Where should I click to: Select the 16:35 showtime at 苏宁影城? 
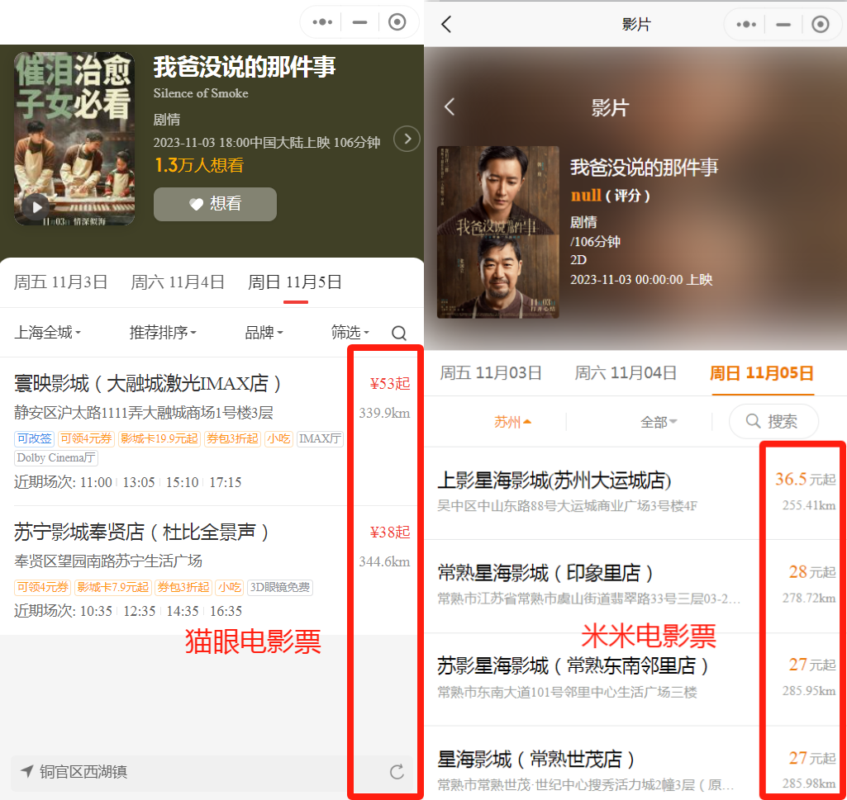[x=226, y=611]
